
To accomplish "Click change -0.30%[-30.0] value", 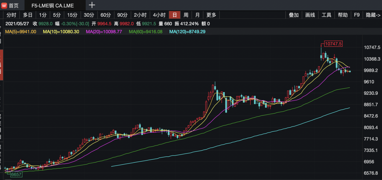I will click(75, 24).
